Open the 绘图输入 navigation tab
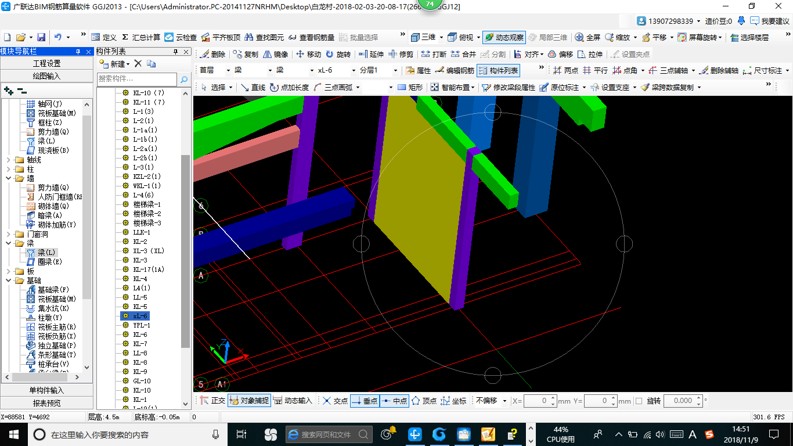The height and width of the screenshot is (446, 793). point(46,76)
